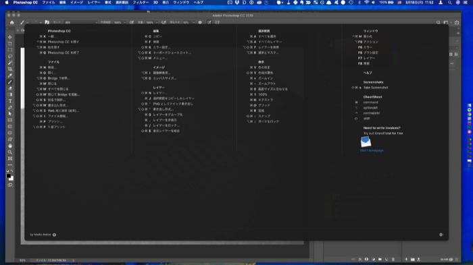The width and height of the screenshot is (473, 265).
Task: Switch right panel to grid view
Action: pyautogui.click(x=451, y=54)
